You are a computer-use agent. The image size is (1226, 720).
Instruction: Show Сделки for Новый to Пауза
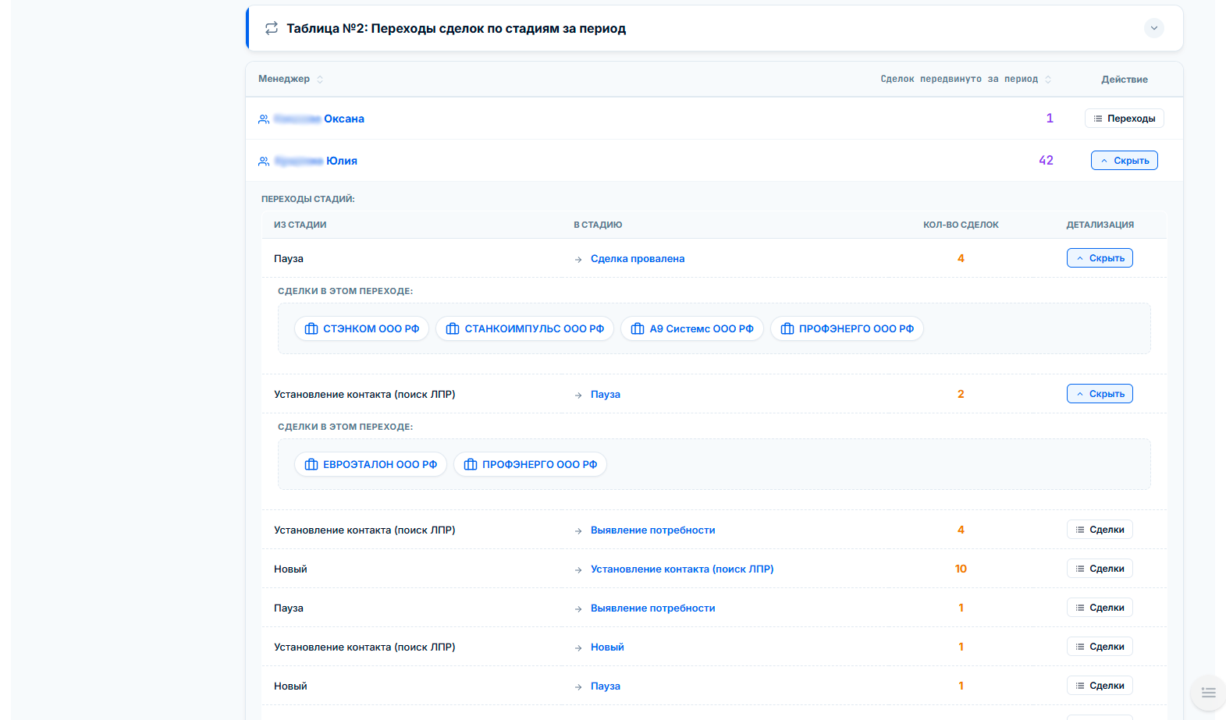[x=1100, y=686]
